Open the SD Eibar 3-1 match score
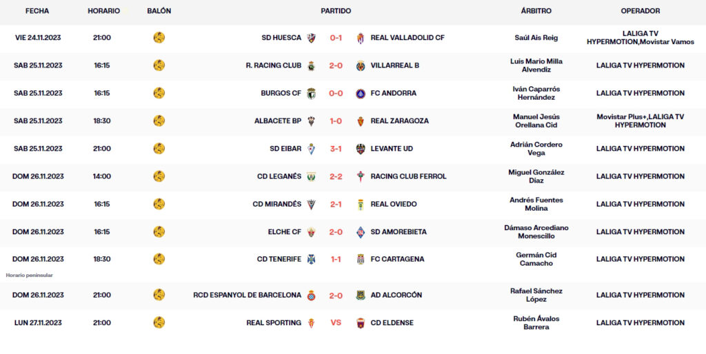The image size is (706, 354). [x=336, y=149]
